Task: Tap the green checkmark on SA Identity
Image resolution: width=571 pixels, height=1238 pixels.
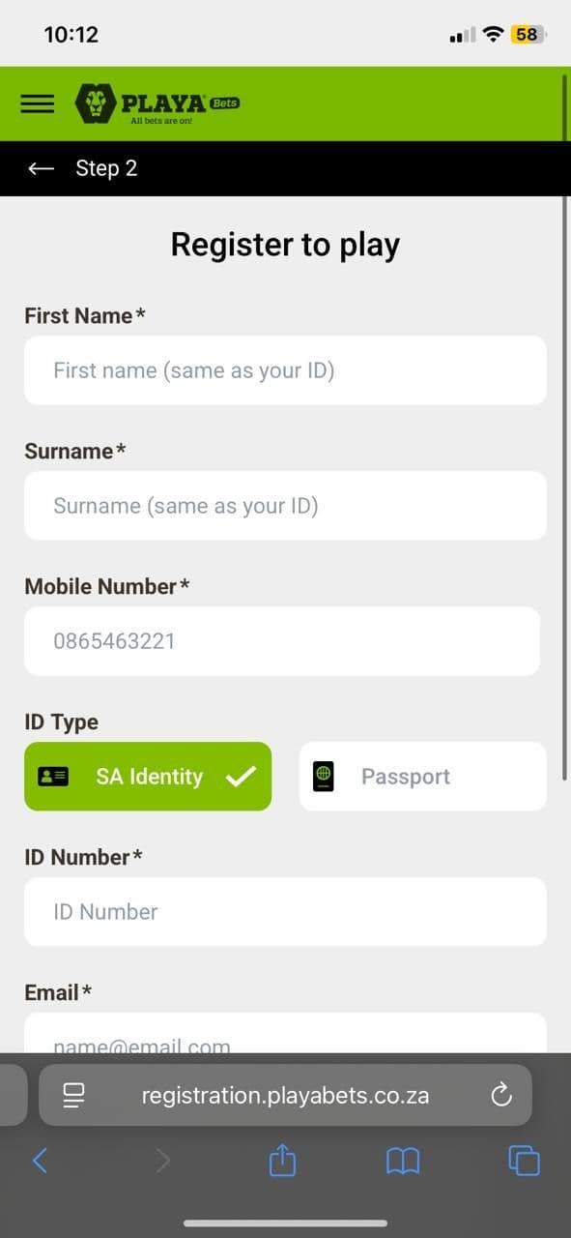Action: [x=243, y=776]
